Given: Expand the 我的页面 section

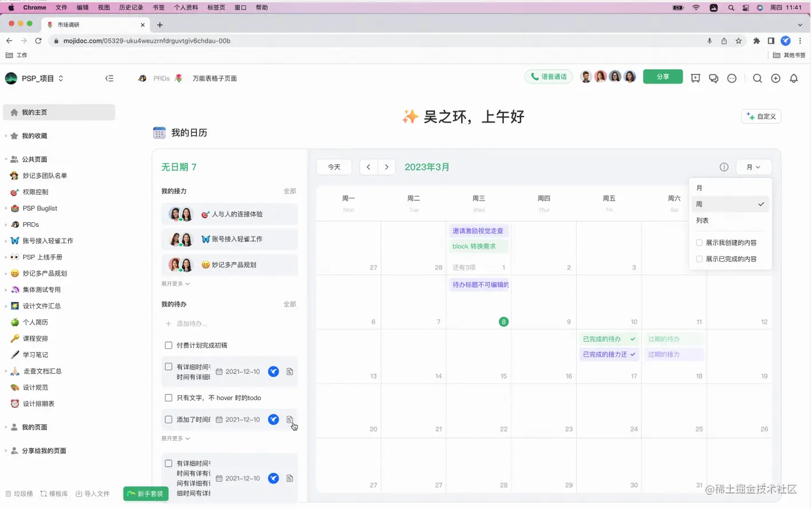Looking at the screenshot, I should 6,427.
